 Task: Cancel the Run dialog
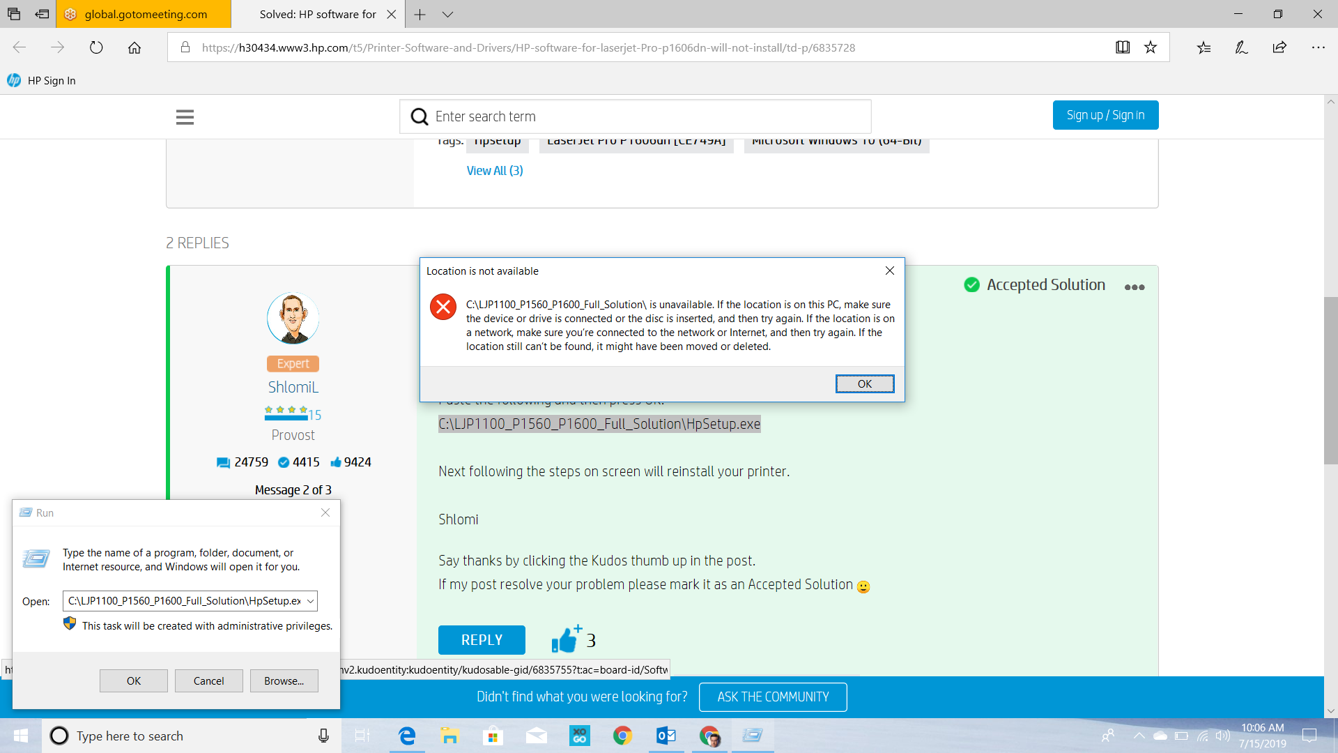208,681
